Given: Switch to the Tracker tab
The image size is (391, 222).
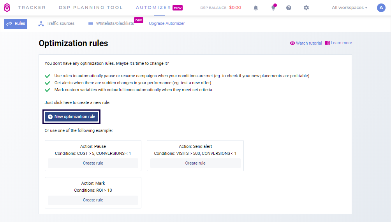Looking at the screenshot, I should (32, 8).
